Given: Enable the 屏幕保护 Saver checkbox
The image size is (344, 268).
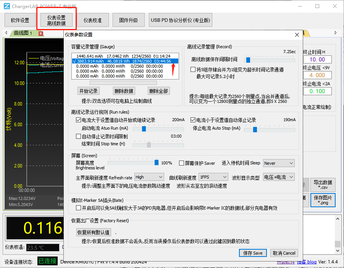Looking at the screenshot, I should pos(181,163).
